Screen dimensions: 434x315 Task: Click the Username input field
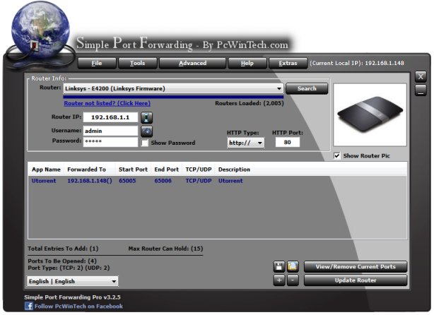(110, 131)
